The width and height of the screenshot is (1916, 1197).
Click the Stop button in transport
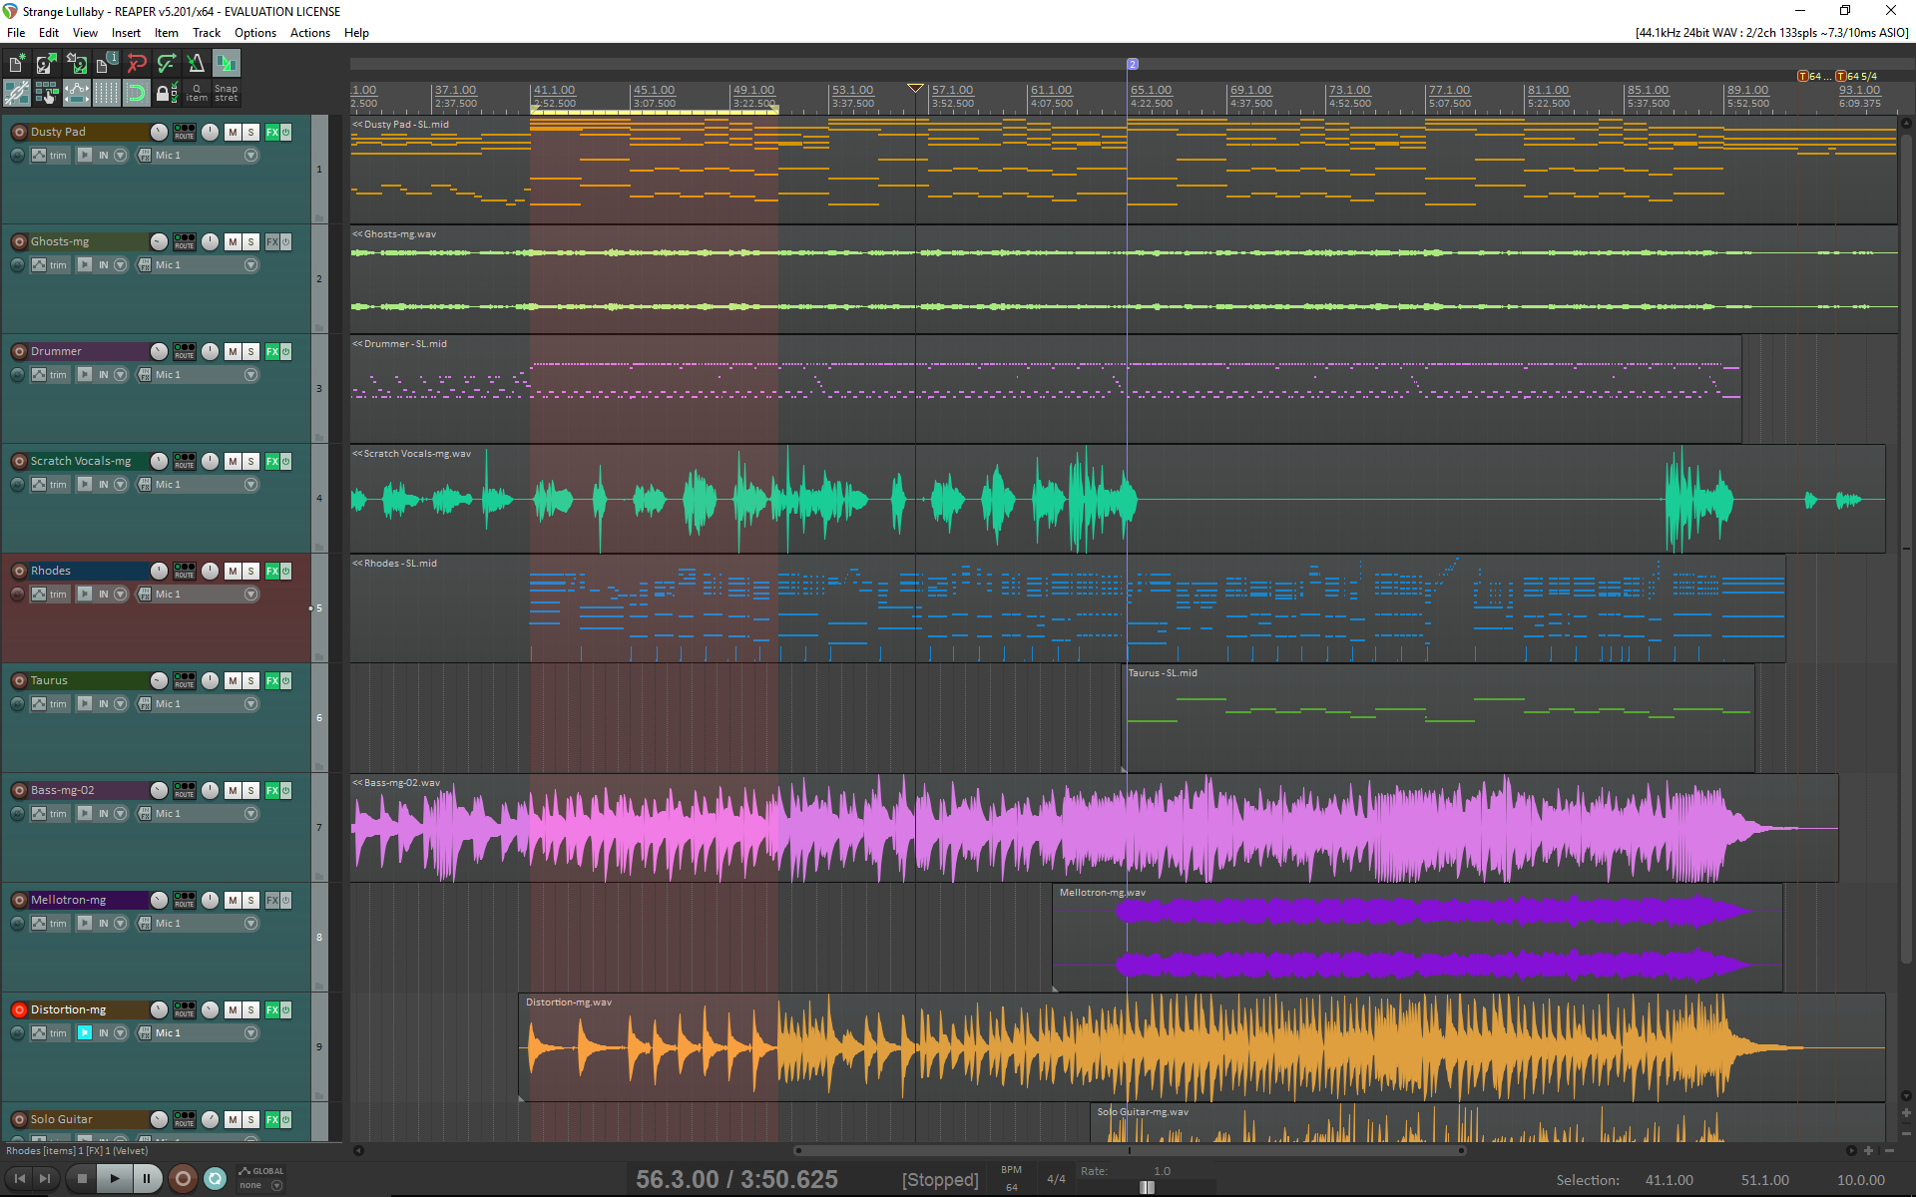pyautogui.click(x=83, y=1179)
